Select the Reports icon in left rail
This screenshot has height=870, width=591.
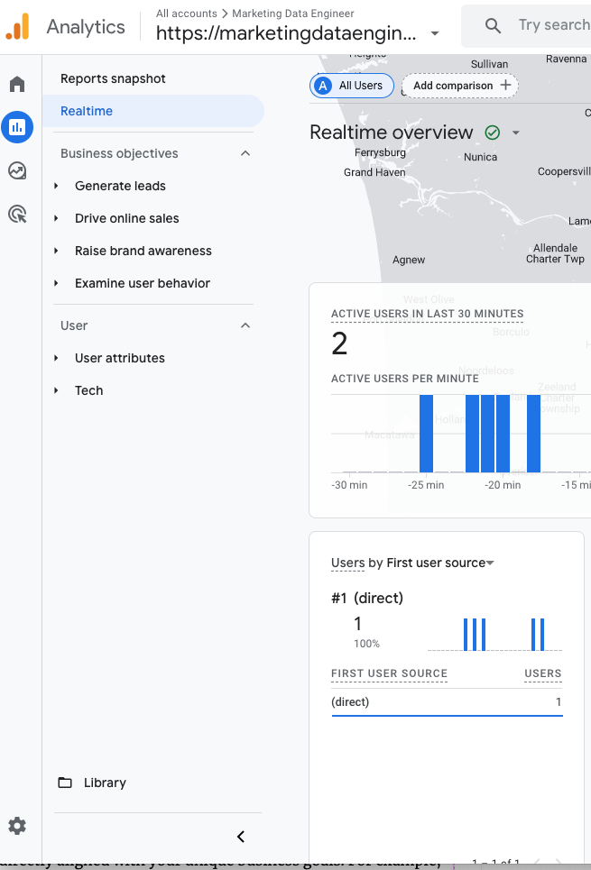tap(17, 127)
